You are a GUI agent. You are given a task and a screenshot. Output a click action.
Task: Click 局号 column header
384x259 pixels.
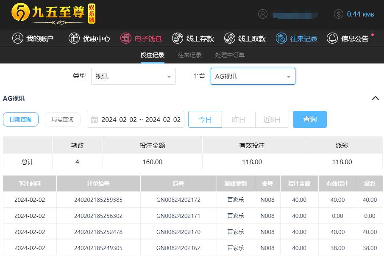[178, 183]
